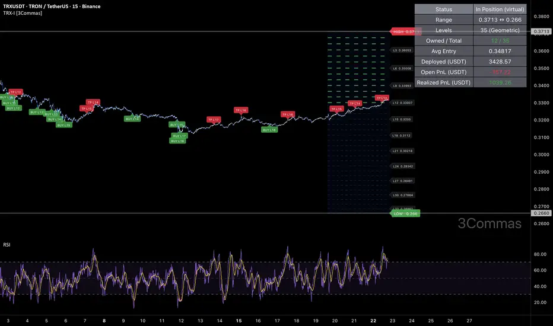Click the Realized PnL (USDT) label cell
Image resolution: width=553 pixels, height=326 pixels.
(x=444, y=82)
